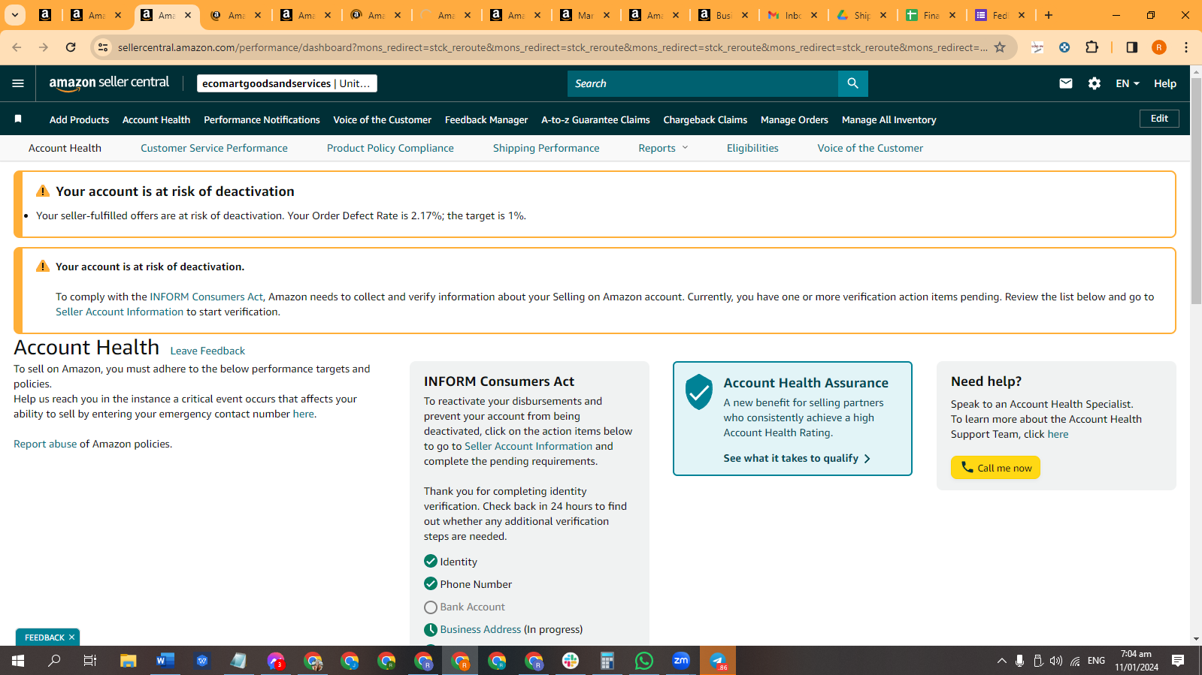
Task: Focus the Seller Central search field
Action: [x=703, y=83]
